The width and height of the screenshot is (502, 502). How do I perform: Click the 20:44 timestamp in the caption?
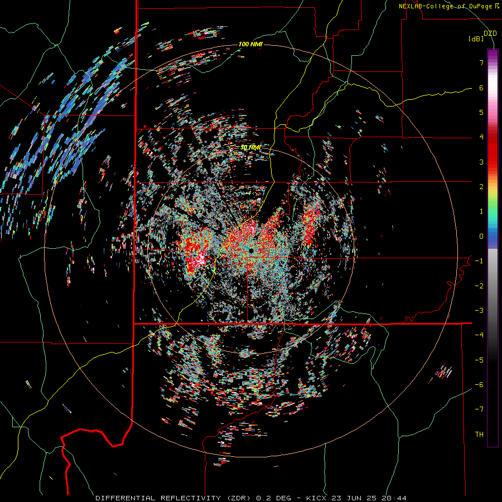click(395, 498)
